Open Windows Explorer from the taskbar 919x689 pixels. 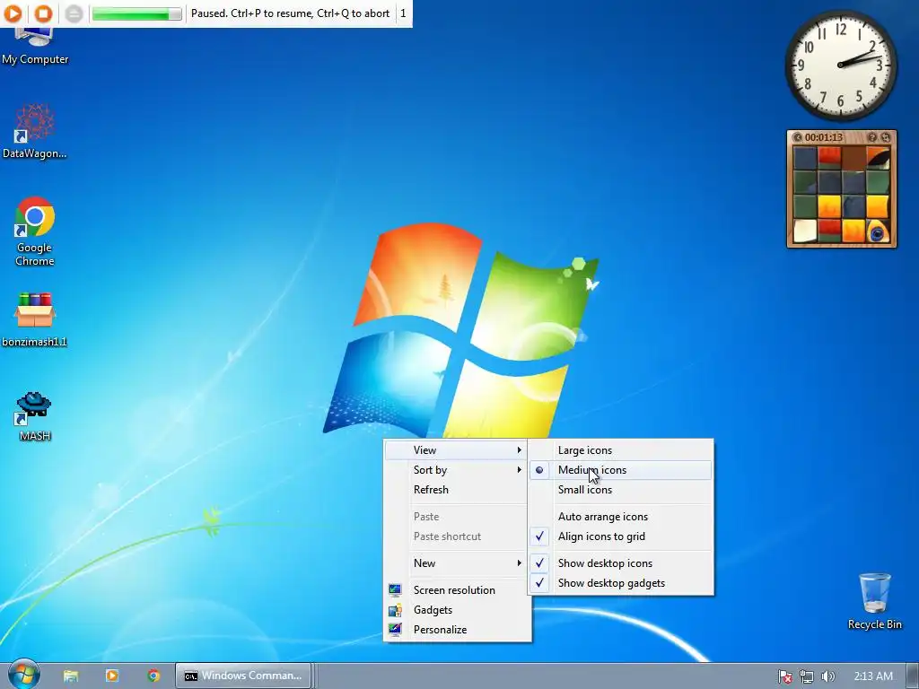(71, 676)
